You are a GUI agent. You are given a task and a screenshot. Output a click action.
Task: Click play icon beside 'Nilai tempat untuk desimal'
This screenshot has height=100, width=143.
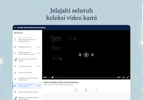click(x=15, y=53)
